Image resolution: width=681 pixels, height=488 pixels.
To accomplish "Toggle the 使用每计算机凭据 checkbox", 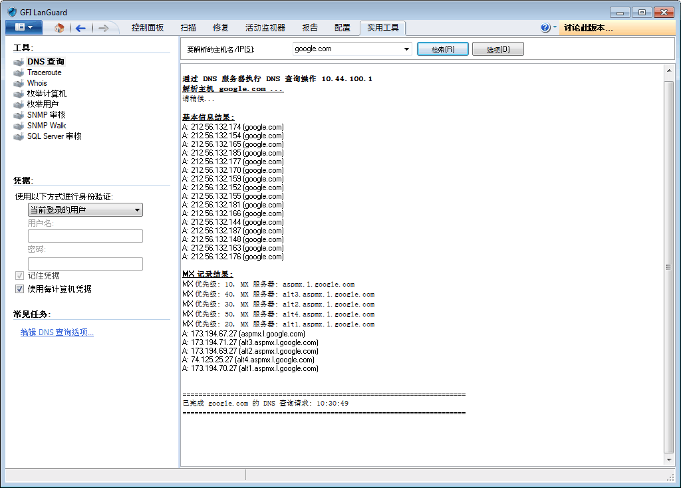I will [x=19, y=289].
